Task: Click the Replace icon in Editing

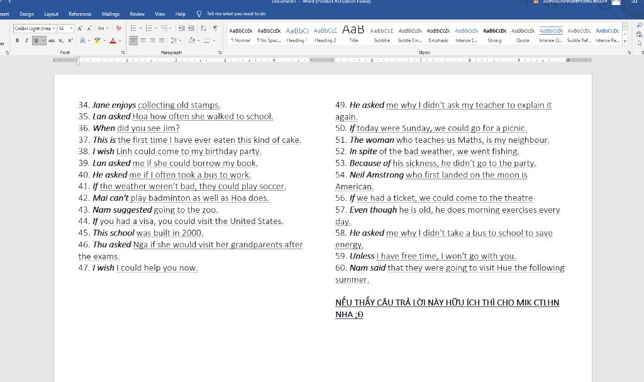Action: (640, 35)
